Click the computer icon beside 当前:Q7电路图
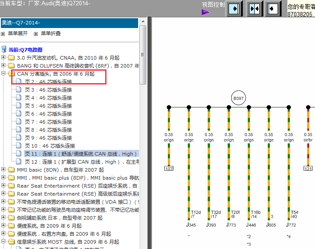Viewport: 315px width, 249px height. pos(4,49)
